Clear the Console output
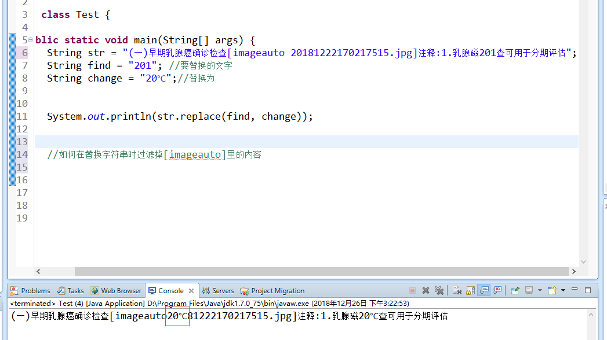Viewport: 607px width, 340px height. click(457, 291)
